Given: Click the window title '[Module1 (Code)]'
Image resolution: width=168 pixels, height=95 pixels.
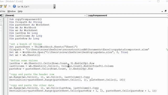Looking at the screenshot, I should (x=14, y=1).
